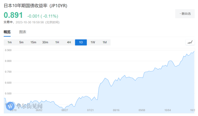This screenshot has height=116, width=198.
Task: Click the 0.891 current yield value
Action: click(x=13, y=15)
